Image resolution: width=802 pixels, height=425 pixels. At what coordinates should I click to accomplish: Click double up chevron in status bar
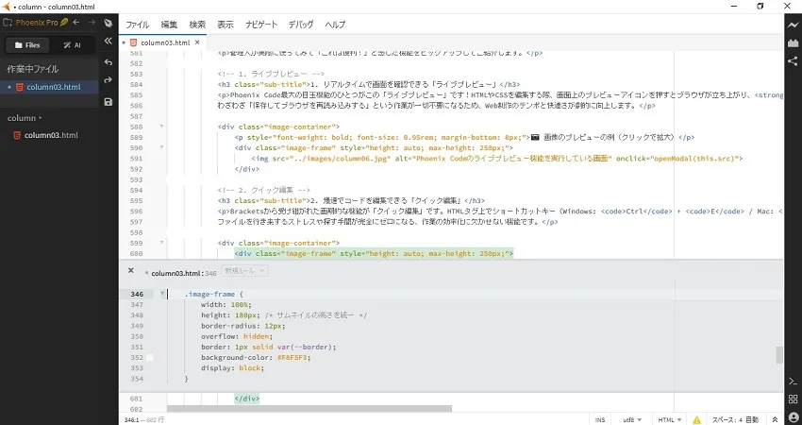(775, 420)
